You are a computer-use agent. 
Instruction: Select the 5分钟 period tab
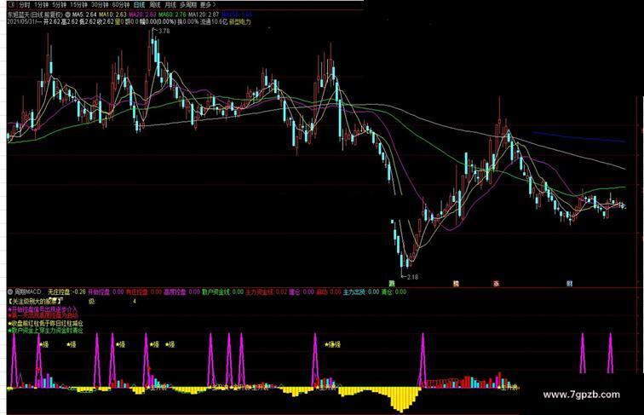click(59, 5)
